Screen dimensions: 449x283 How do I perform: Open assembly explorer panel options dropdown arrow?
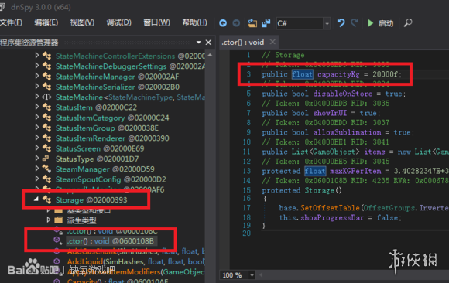(198, 43)
